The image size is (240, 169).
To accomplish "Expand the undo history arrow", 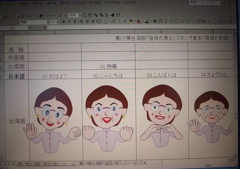I will (x=55, y=15).
